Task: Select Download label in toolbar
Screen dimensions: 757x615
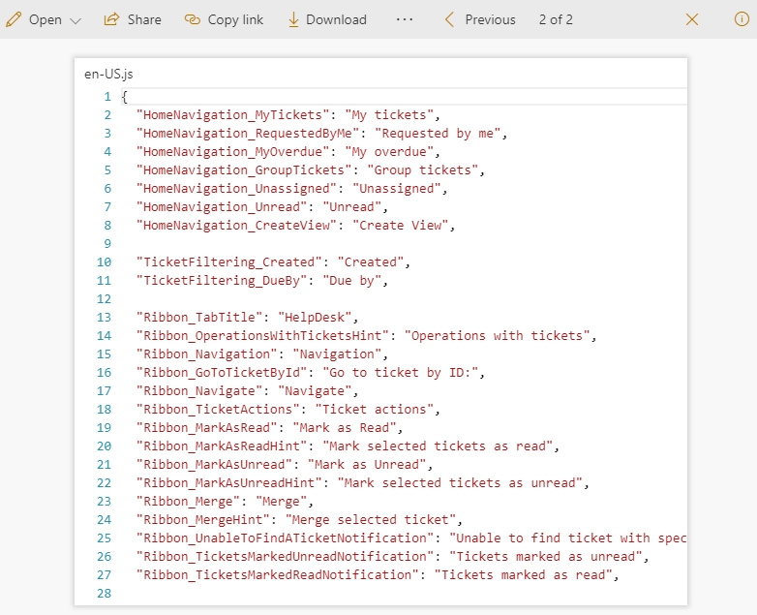Action: click(x=337, y=19)
